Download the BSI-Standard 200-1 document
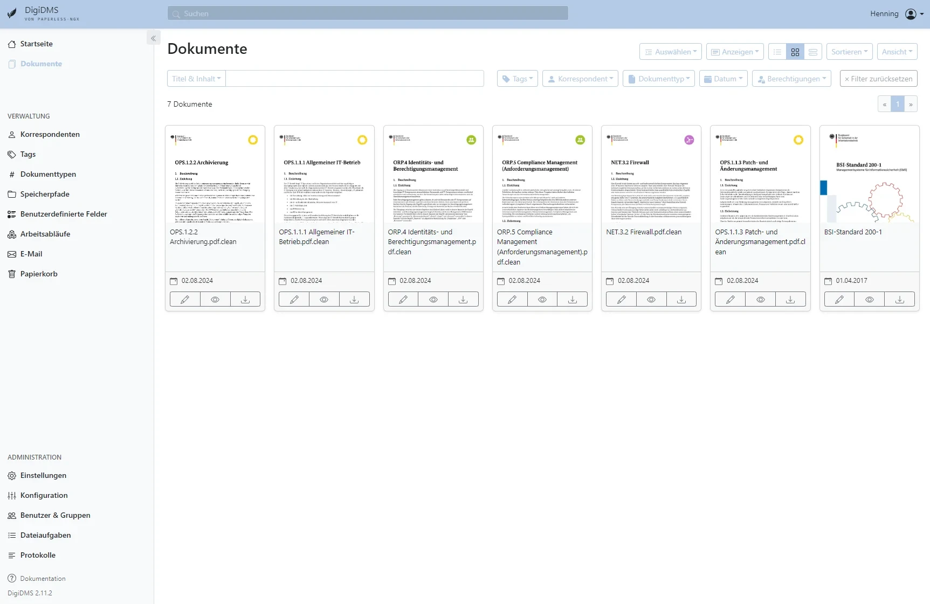930x604 pixels. 899,299
